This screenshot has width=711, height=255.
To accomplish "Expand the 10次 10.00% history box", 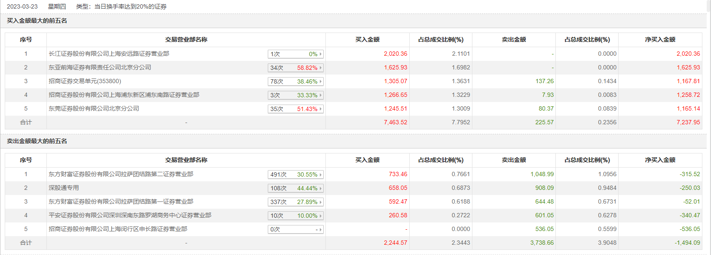I will tap(295, 216).
